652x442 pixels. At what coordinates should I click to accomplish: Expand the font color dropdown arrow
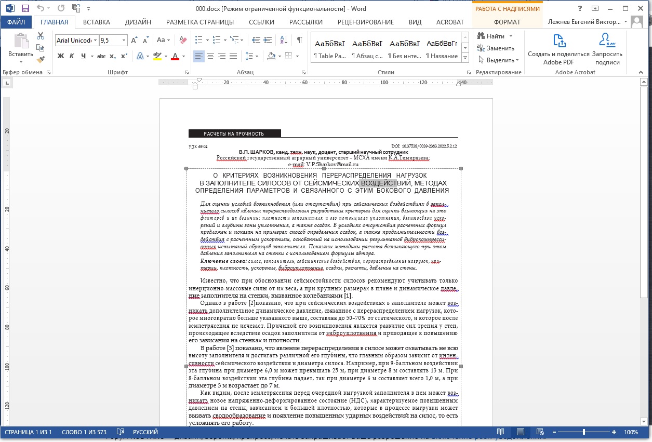point(184,56)
